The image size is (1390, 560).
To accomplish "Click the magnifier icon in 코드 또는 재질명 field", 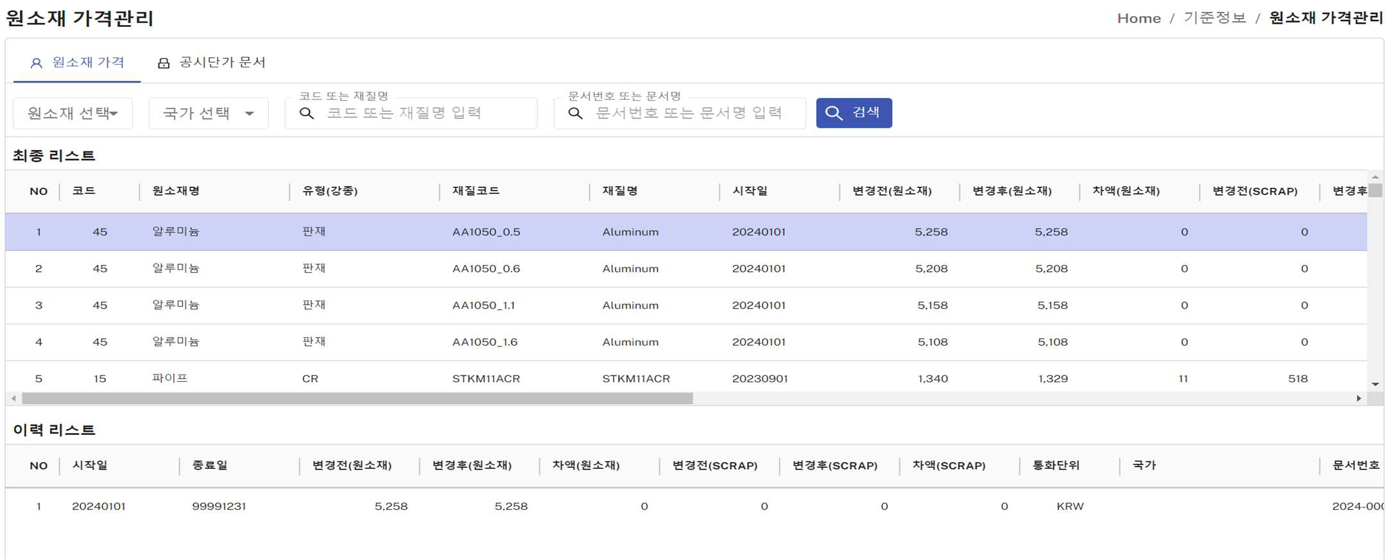I will click(307, 114).
